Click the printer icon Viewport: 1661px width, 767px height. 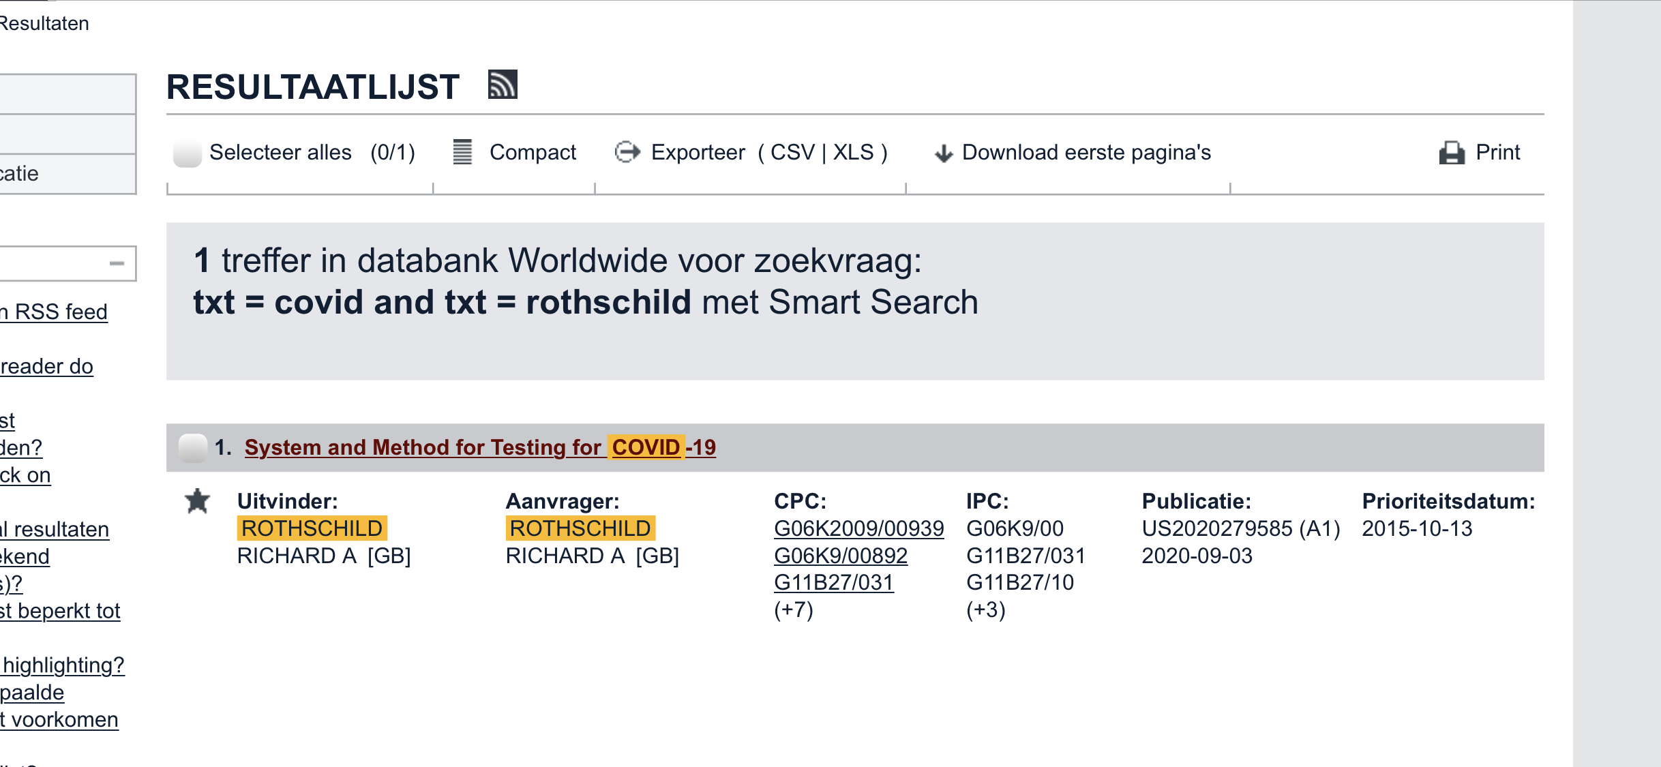1452,153
